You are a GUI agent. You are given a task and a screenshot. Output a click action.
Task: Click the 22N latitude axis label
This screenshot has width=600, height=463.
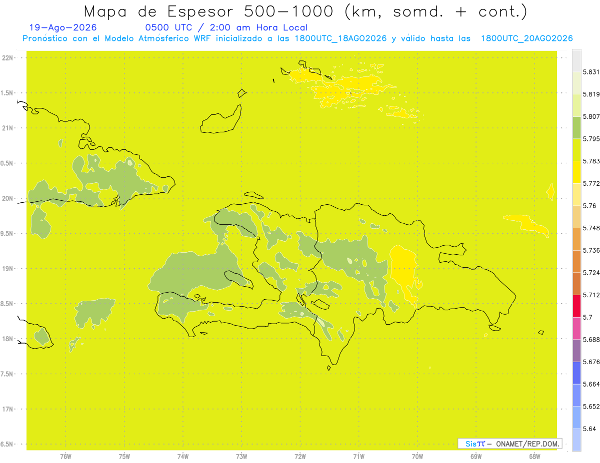[x=8, y=58]
